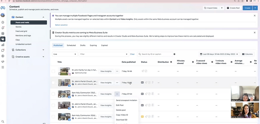The image size is (260, 124).
Task: Click the Create Reel button
Action: click(x=234, y=8)
